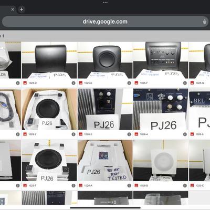The width and height of the screenshot is (210, 210).
Task: Select the file name '1026-C'
Action: (199, 185)
